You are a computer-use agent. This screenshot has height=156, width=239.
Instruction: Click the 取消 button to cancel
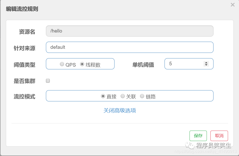pyautogui.click(x=219, y=136)
